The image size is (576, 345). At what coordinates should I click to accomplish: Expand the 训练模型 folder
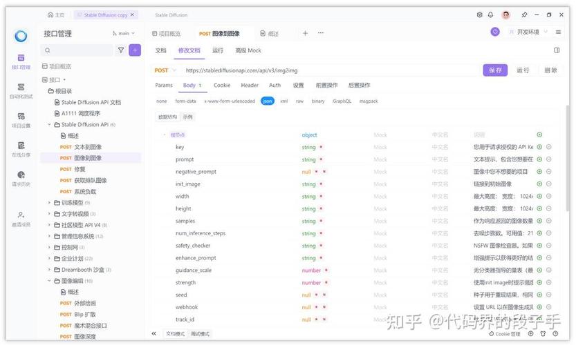pos(49,203)
